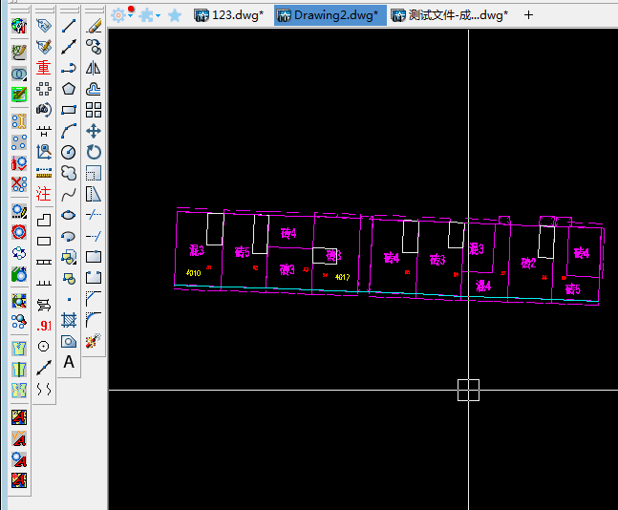Click the red '注' annotation icon
This screenshot has height=510, width=618.
tap(44, 194)
